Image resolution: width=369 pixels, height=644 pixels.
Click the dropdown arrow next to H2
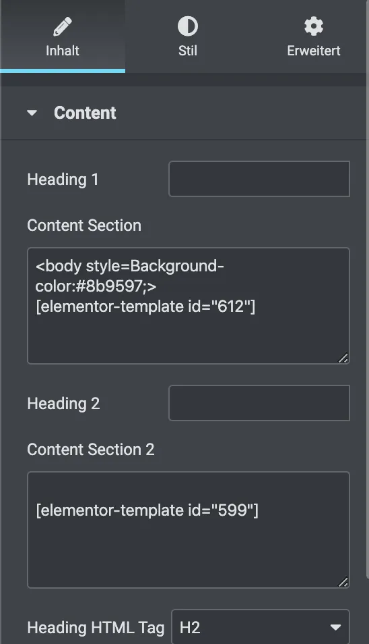pos(335,627)
